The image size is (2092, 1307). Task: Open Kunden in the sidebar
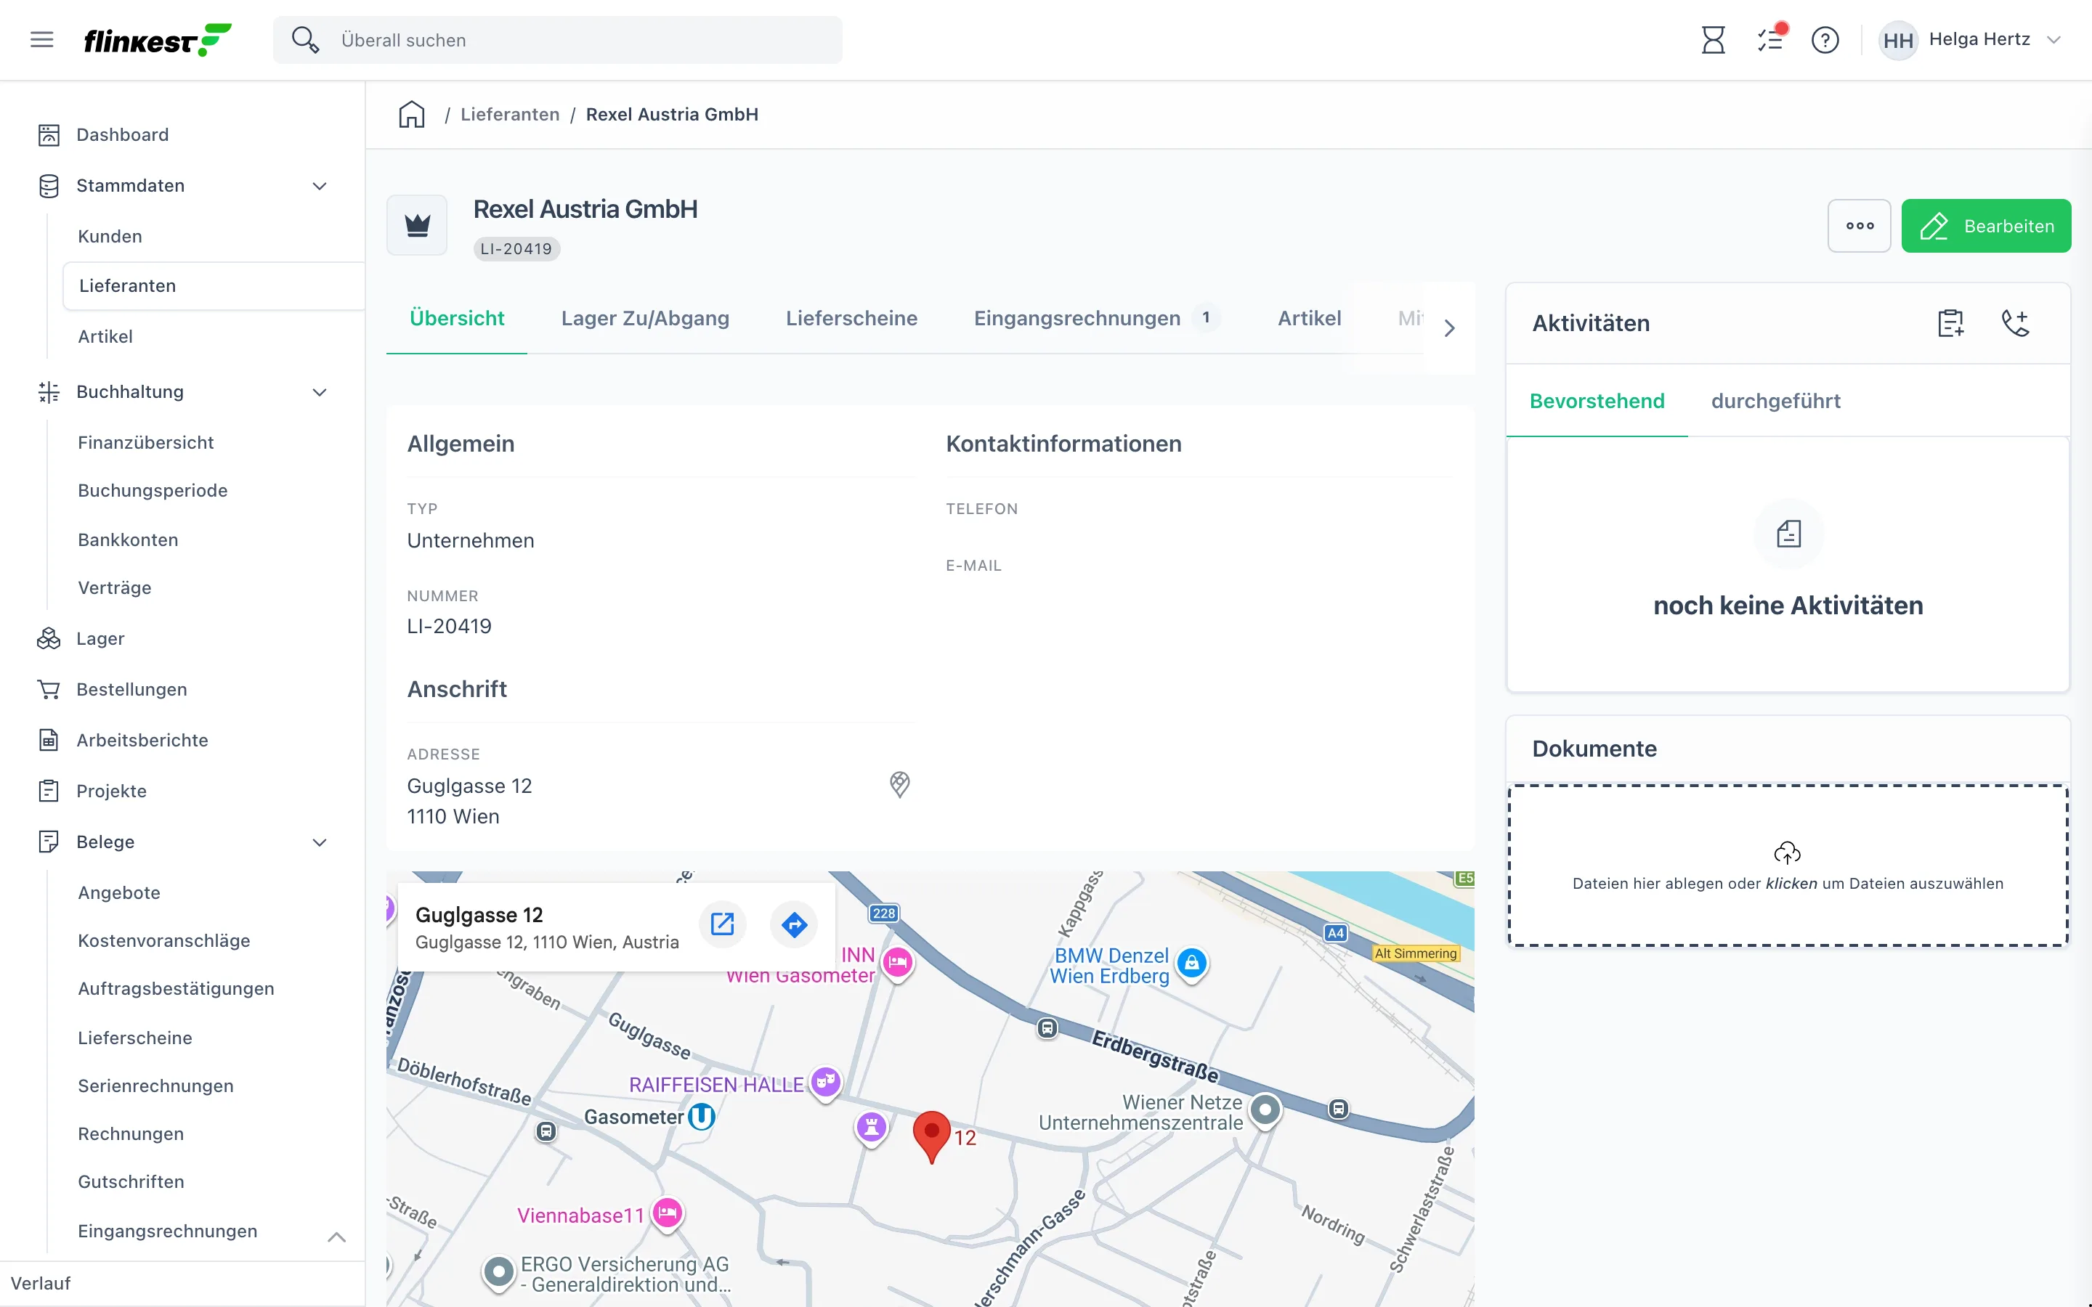110,237
